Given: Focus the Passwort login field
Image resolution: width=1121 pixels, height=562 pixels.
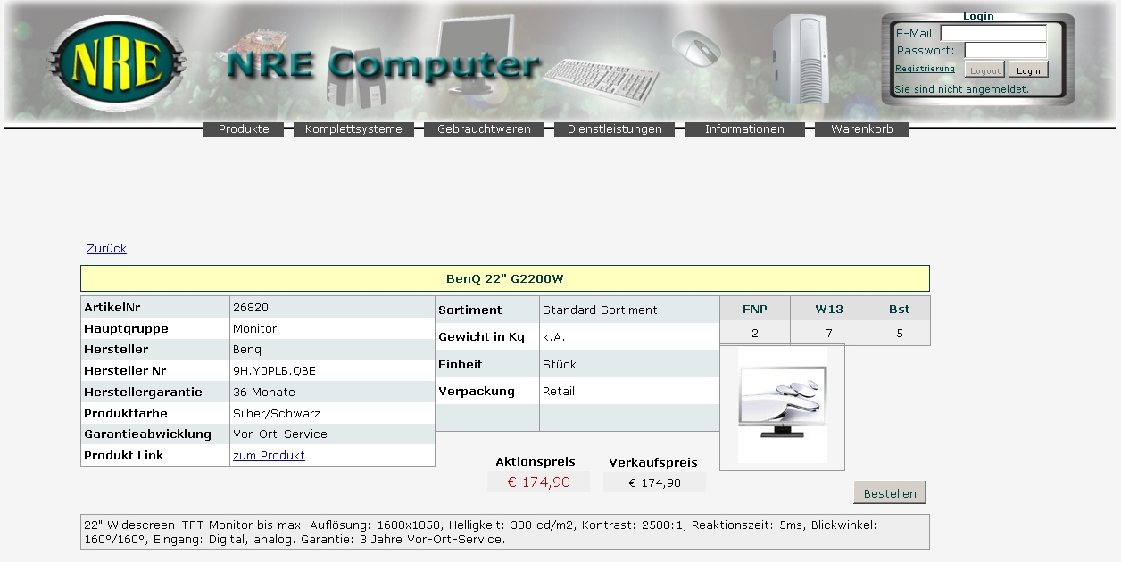Looking at the screenshot, I should [1005, 50].
